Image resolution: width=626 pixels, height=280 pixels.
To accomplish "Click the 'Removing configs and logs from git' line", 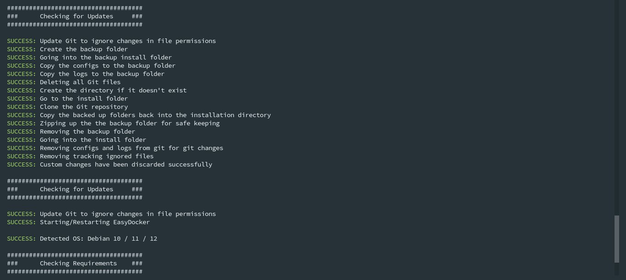I will [x=115, y=148].
